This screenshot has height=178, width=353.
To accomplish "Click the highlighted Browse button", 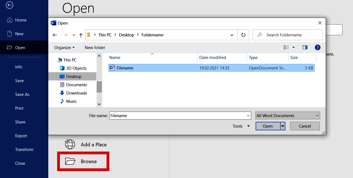I will [x=83, y=161].
